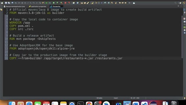
Task: Click the green Spring Boot dashboard icon
Action: coord(46,3)
